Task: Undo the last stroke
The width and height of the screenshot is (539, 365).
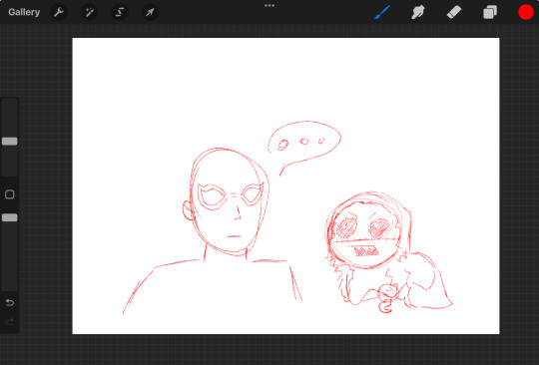Action: coord(10,302)
